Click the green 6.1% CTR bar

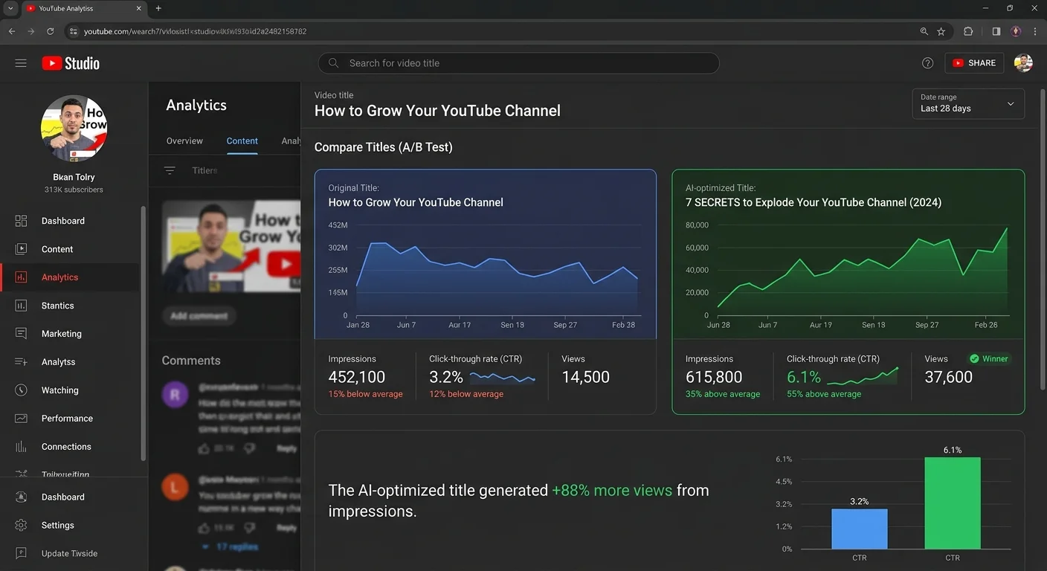953,503
